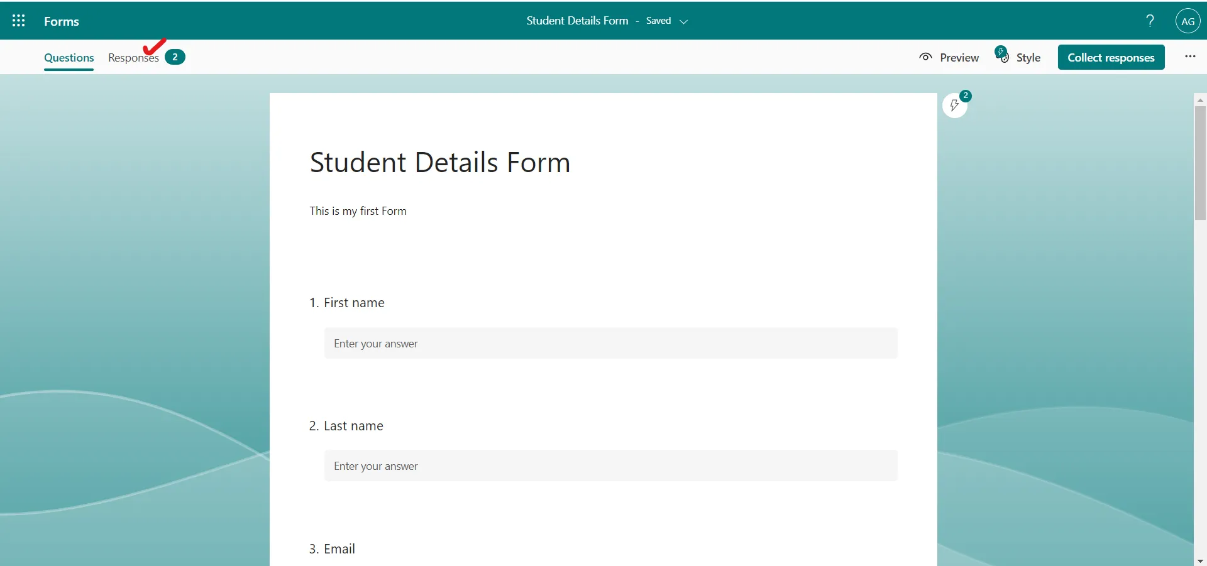Click the Last name answer field
Viewport: 1207px width, 566px height.
click(610, 465)
